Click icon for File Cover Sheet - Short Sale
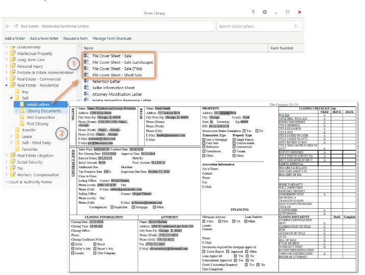Viewport: 365px width, 275px height. 87,75
